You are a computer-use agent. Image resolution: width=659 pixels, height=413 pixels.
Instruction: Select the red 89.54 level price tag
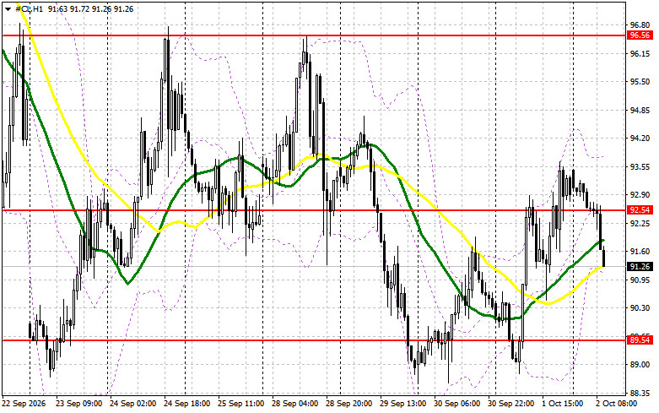tap(640, 340)
